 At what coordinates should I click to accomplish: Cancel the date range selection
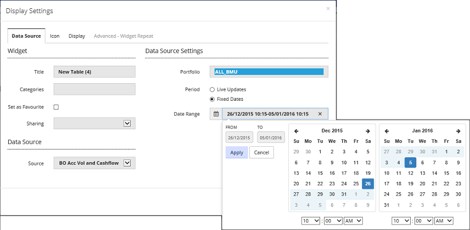(x=262, y=153)
